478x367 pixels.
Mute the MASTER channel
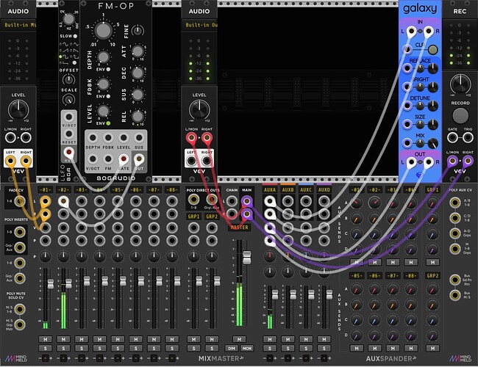tap(239, 339)
